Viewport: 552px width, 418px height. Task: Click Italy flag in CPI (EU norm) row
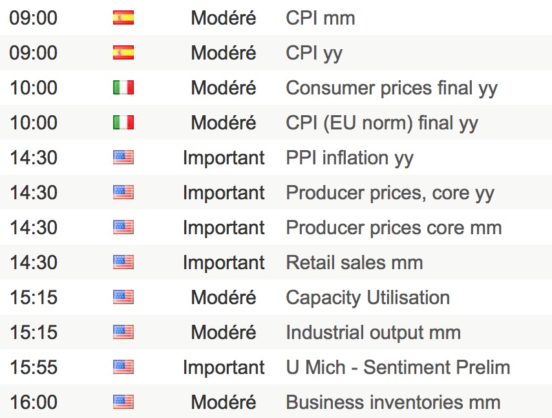pos(123,122)
